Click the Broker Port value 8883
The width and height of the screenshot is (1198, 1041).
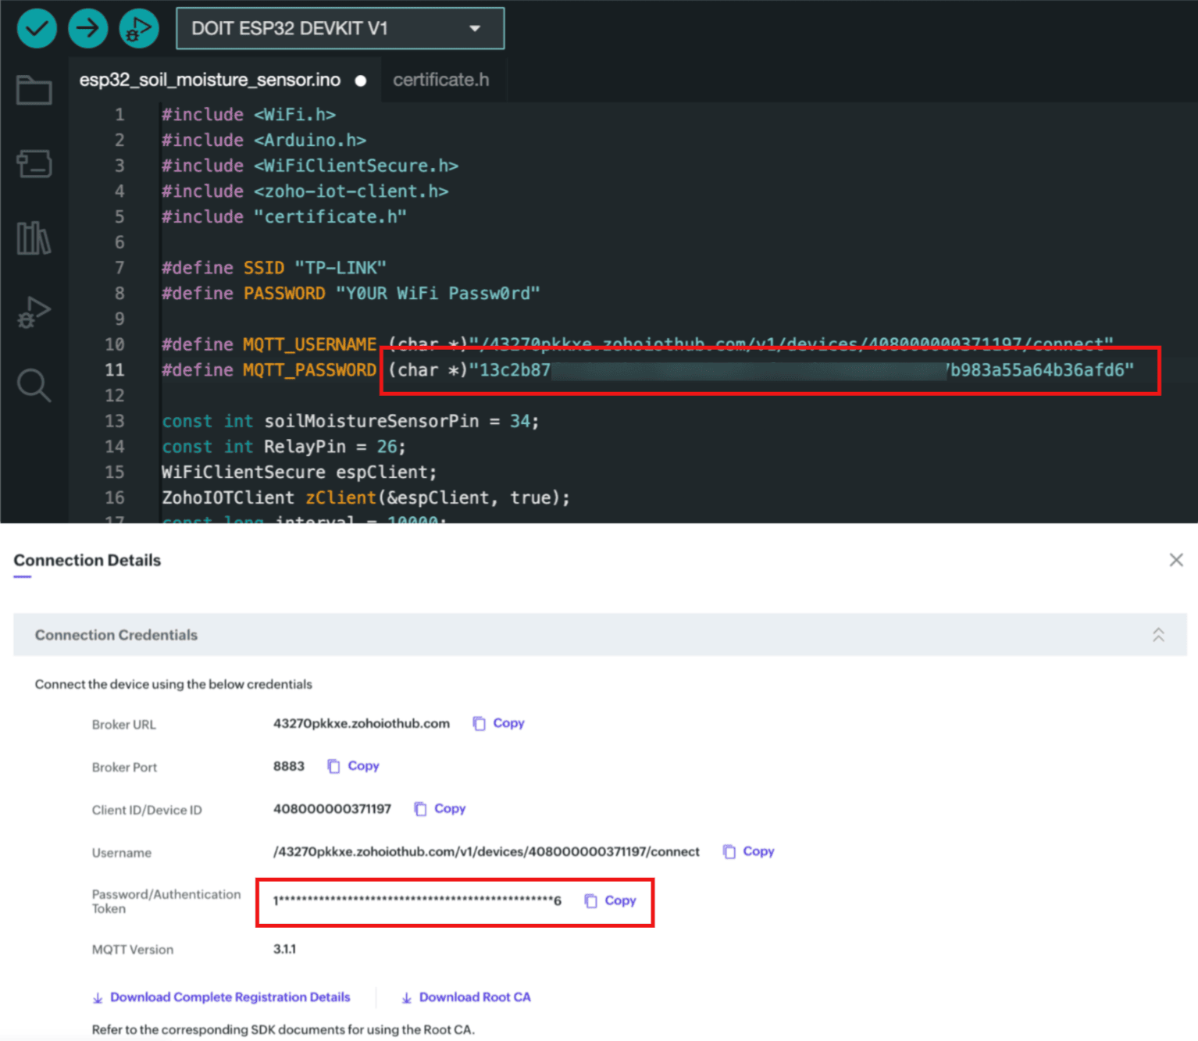(x=289, y=766)
